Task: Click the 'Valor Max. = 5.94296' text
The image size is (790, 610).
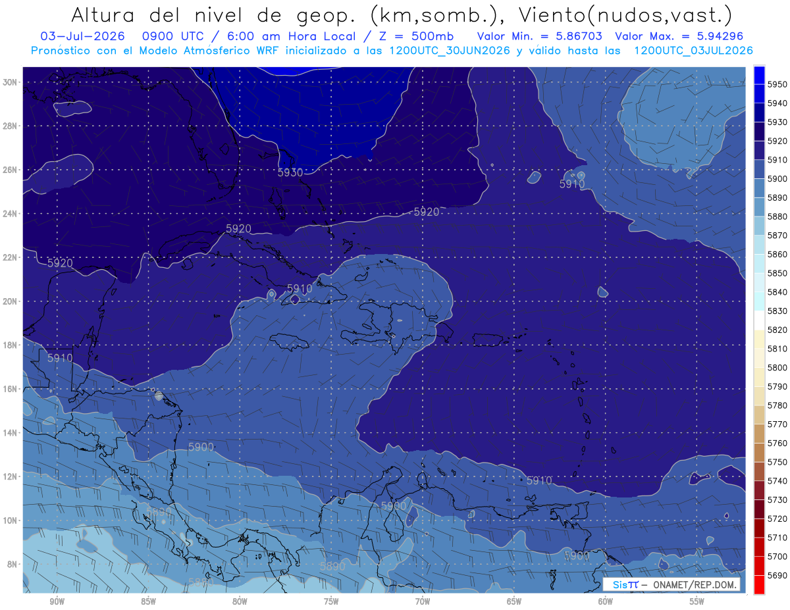Action: [x=680, y=36]
